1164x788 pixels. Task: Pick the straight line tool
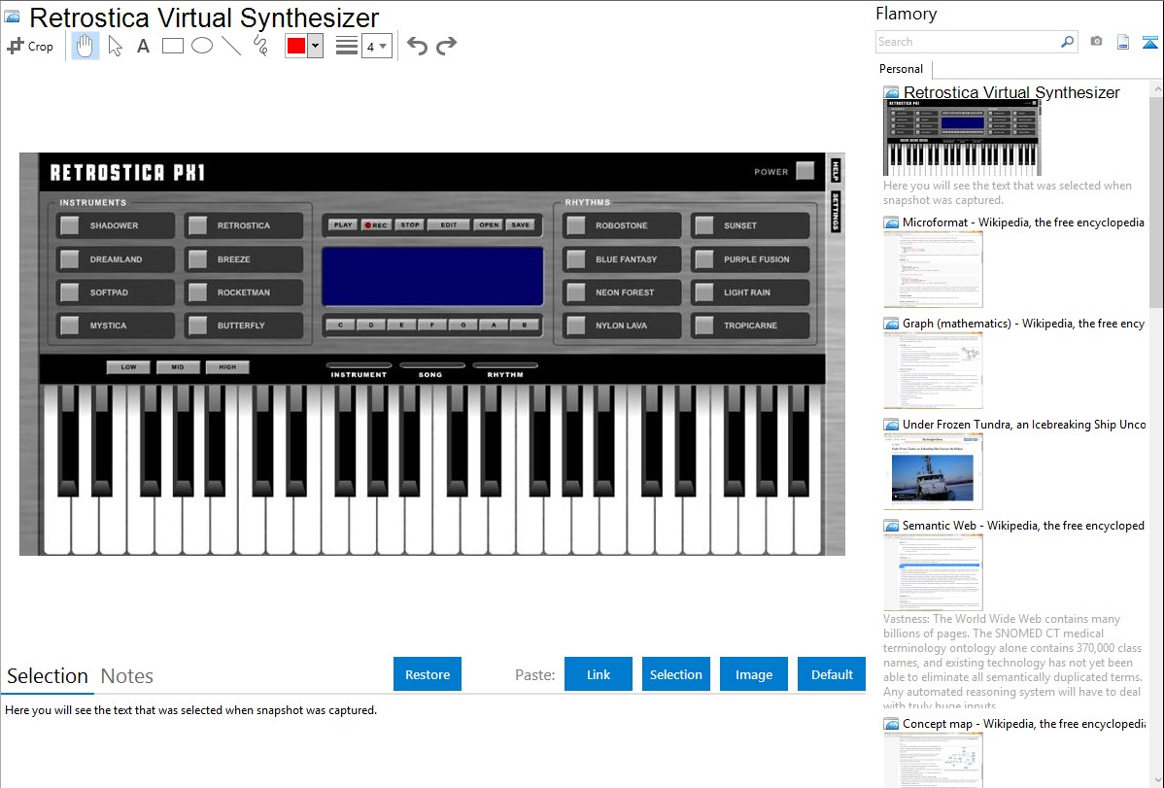[x=231, y=46]
